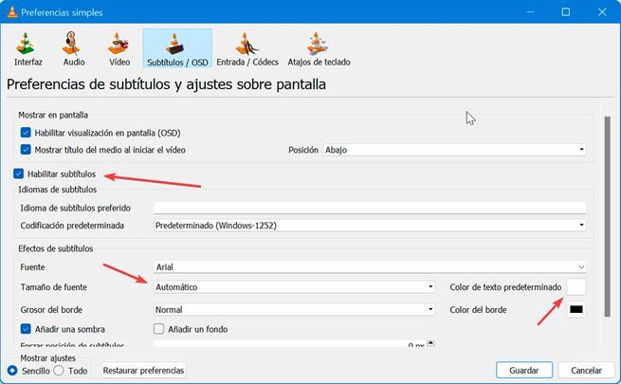Select the Subtítulos / OSD category
This screenshot has width=621, height=384.
[x=177, y=49]
